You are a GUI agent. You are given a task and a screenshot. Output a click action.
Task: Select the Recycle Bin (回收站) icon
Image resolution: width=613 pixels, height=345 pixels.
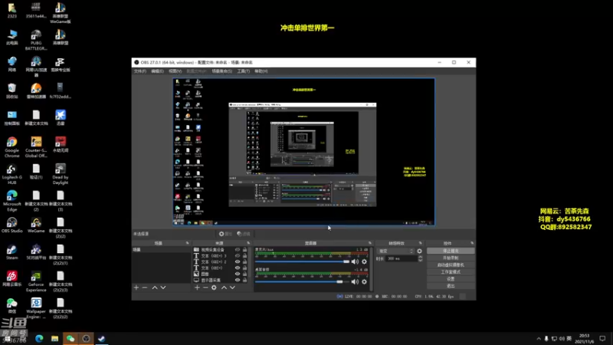tap(11, 90)
